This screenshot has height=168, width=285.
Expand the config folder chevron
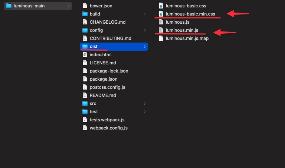tap(145, 30)
